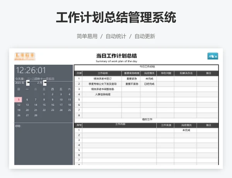Image resolution: width=232 pixels, height=178 pixels.
Task: Click the 今天是 date line under the clock
Action: tap(35, 79)
